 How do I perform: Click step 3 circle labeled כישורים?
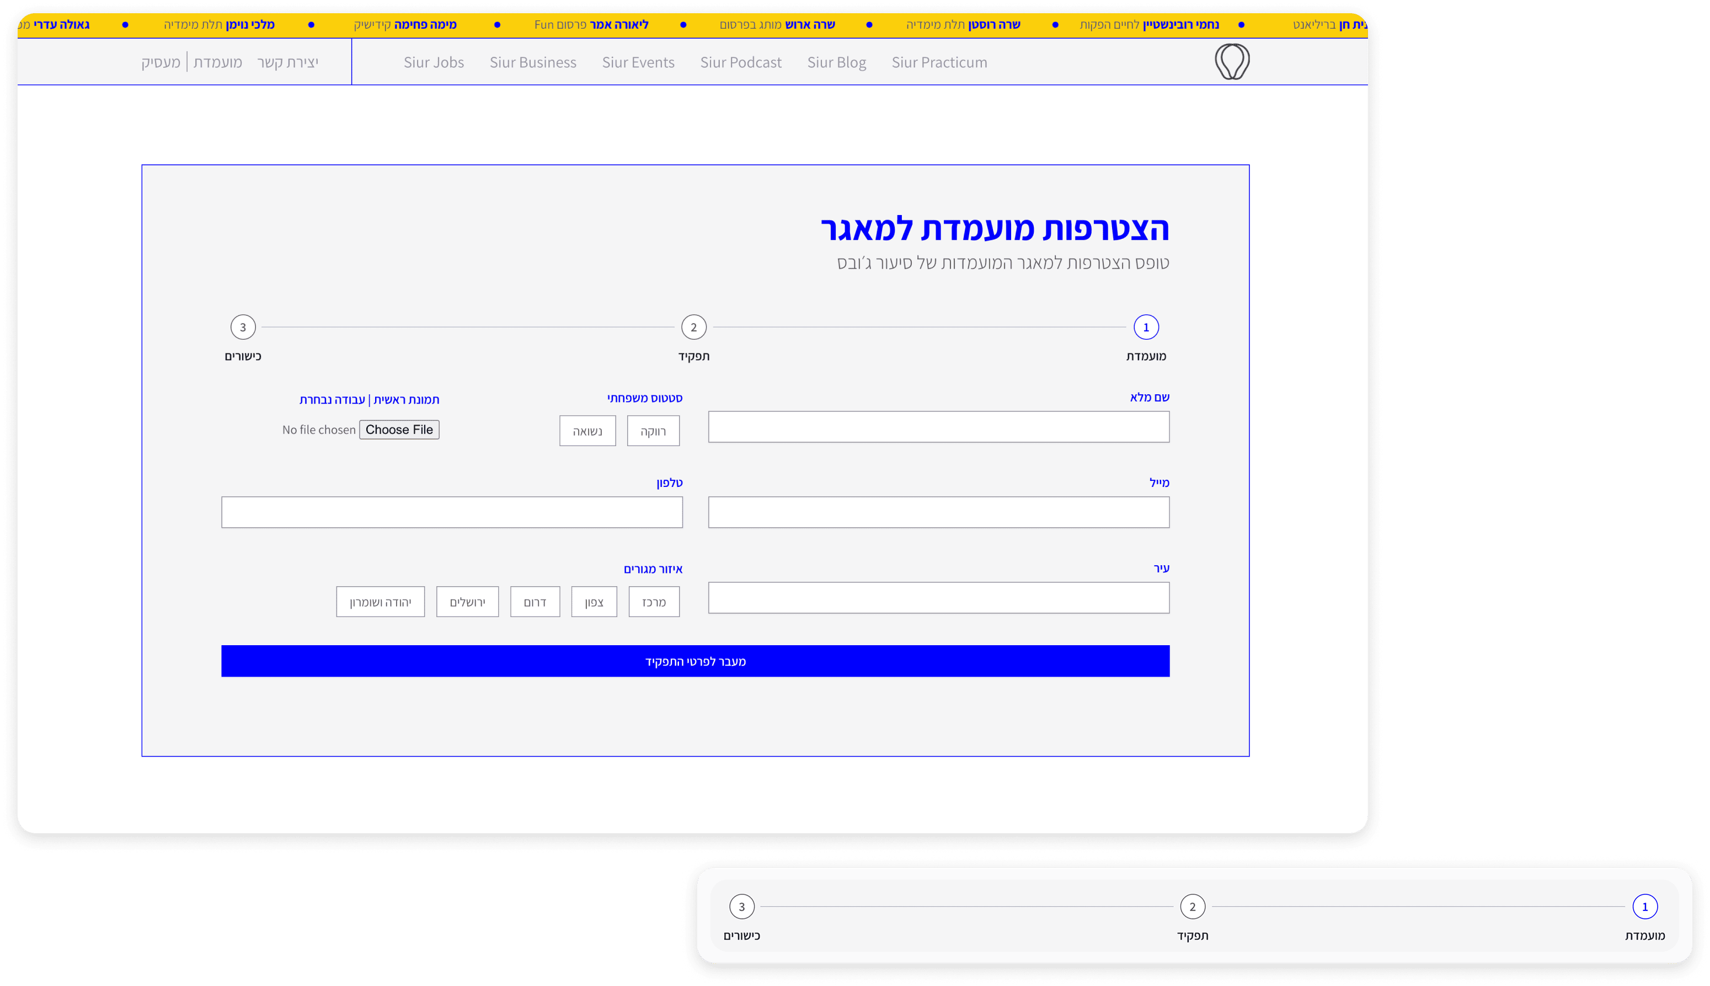point(243,327)
